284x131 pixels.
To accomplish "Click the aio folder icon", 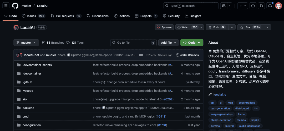I will point(19,99).
